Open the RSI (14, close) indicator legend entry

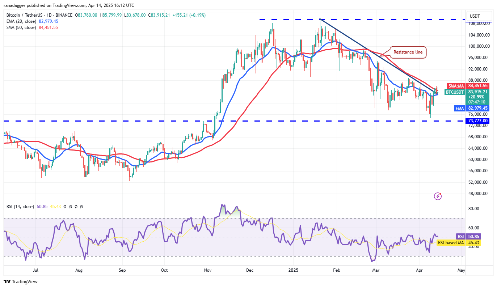tap(20, 206)
